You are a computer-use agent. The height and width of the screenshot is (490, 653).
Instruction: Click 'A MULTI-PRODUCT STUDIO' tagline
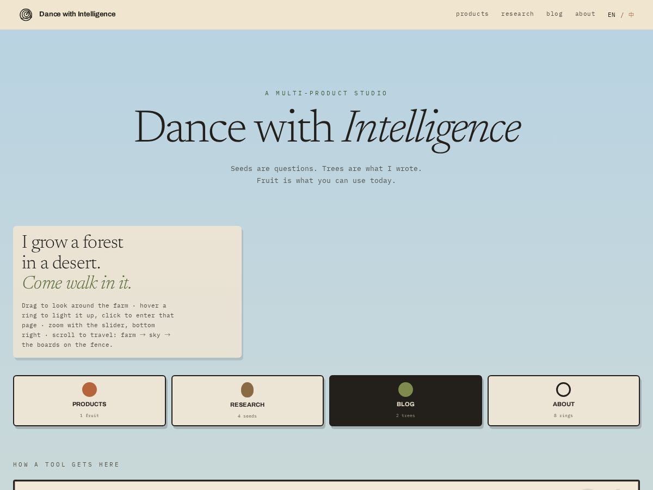(326, 93)
